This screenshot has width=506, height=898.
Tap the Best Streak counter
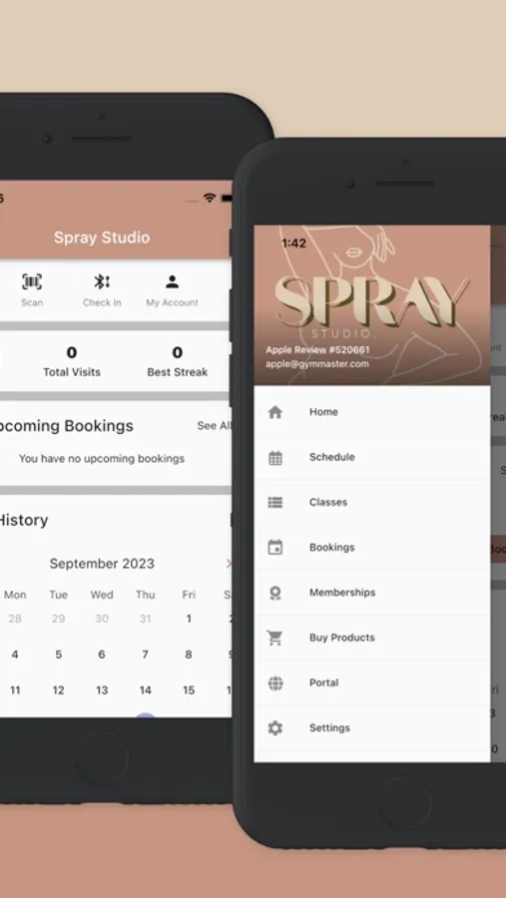point(178,361)
